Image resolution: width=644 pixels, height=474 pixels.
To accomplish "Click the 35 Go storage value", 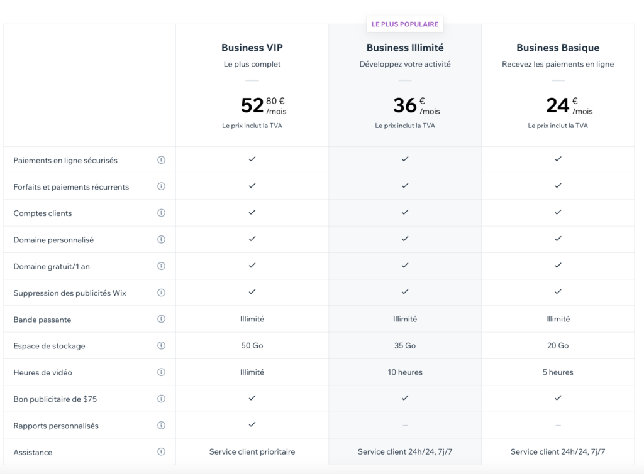I will coord(405,346).
